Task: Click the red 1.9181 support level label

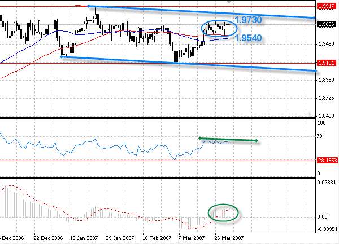Action: [x=327, y=63]
